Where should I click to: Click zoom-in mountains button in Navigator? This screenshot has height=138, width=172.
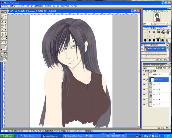click(167, 24)
